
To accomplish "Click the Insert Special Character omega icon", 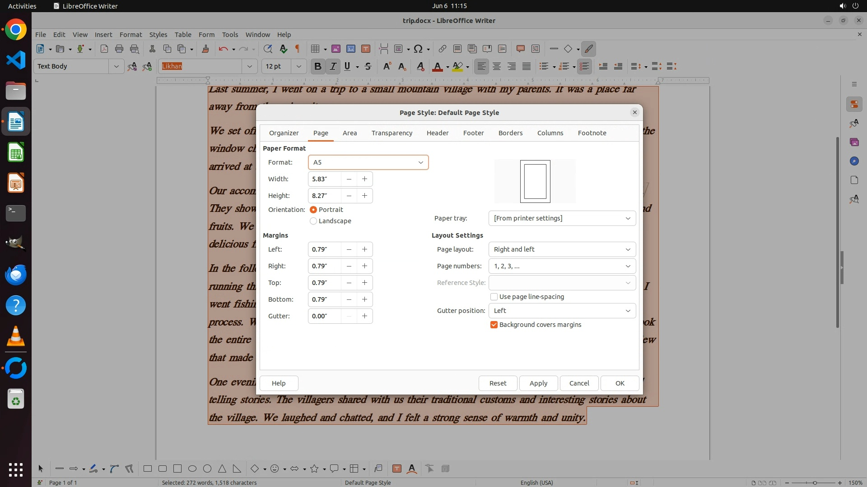I will [x=418, y=49].
